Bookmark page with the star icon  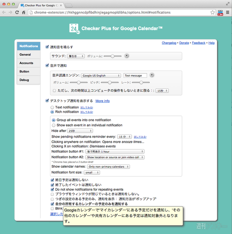pyautogui.click(x=212, y=12)
